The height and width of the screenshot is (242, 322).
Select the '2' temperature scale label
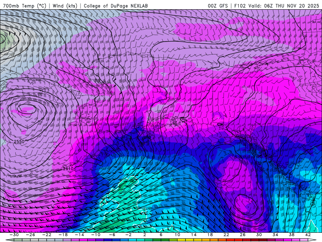pos(144,235)
